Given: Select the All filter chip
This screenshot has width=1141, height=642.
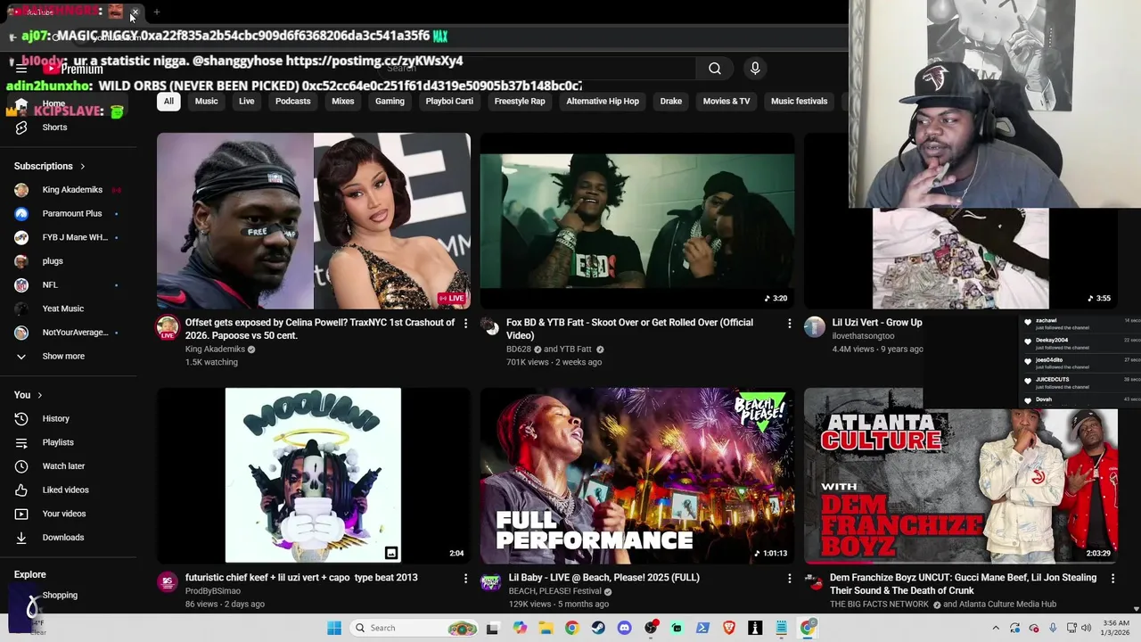Looking at the screenshot, I should [x=168, y=101].
